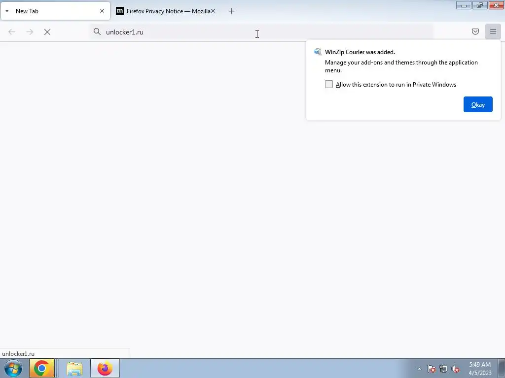Switch to the New Tab tab
The image size is (505, 378).
click(x=55, y=11)
